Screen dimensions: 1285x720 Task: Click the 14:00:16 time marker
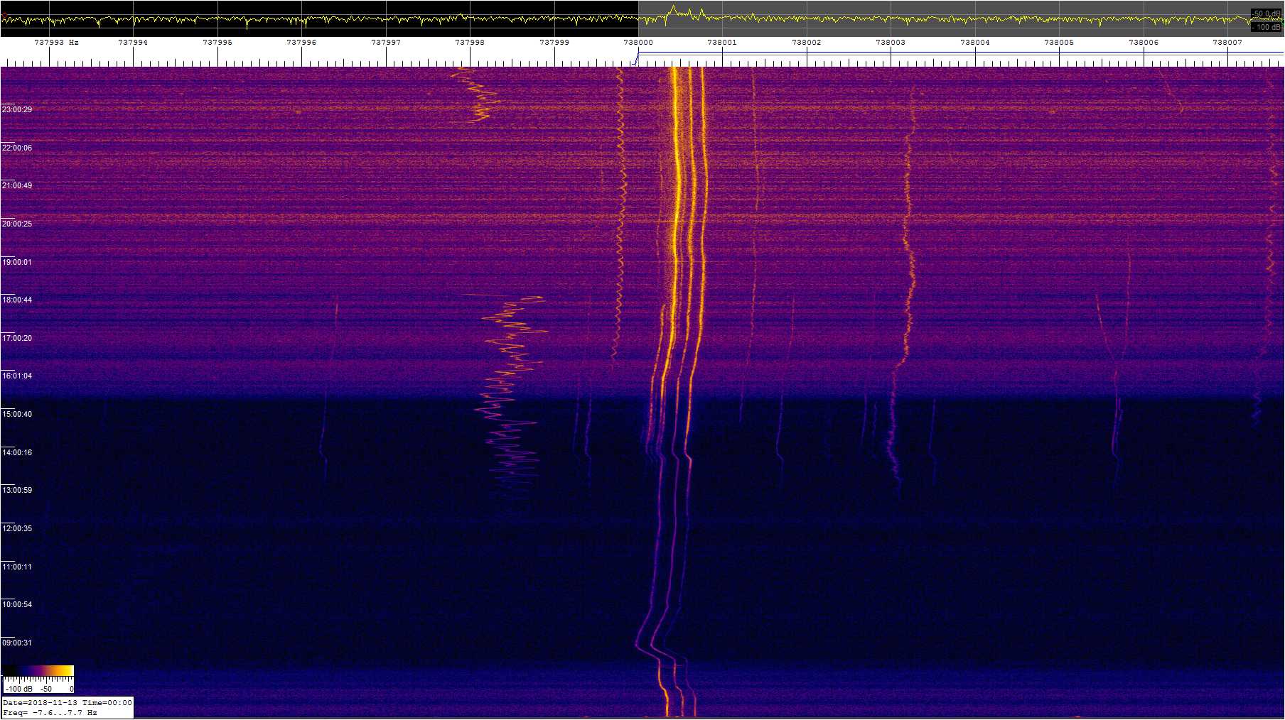[17, 452]
